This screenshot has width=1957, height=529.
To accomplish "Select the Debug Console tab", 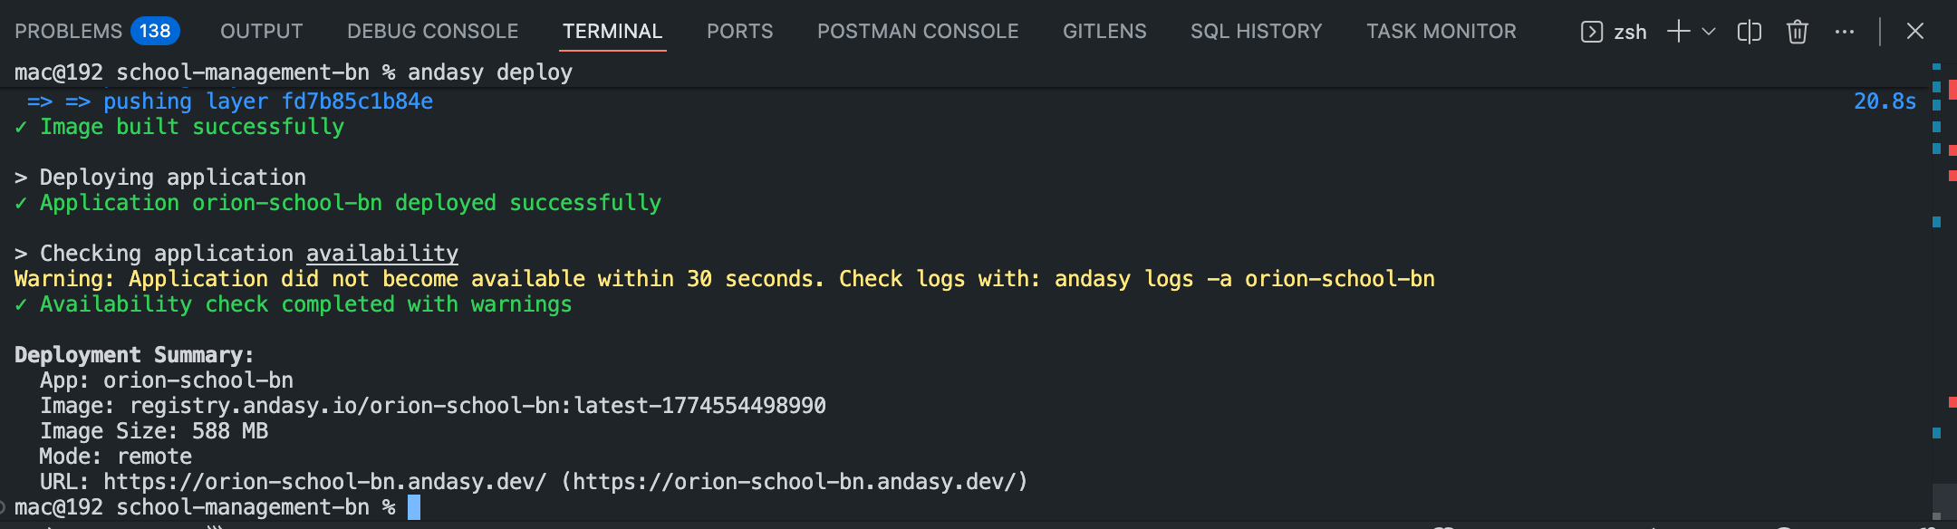I will point(432,32).
